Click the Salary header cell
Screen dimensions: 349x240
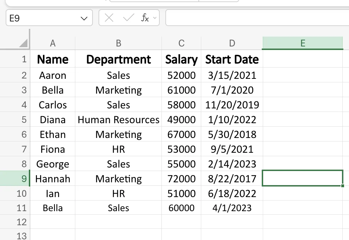point(182,59)
